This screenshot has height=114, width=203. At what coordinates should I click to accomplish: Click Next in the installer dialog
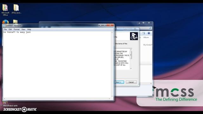point(119,82)
